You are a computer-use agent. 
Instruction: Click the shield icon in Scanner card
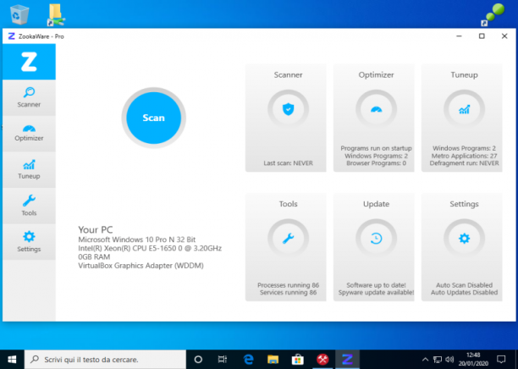coord(288,109)
